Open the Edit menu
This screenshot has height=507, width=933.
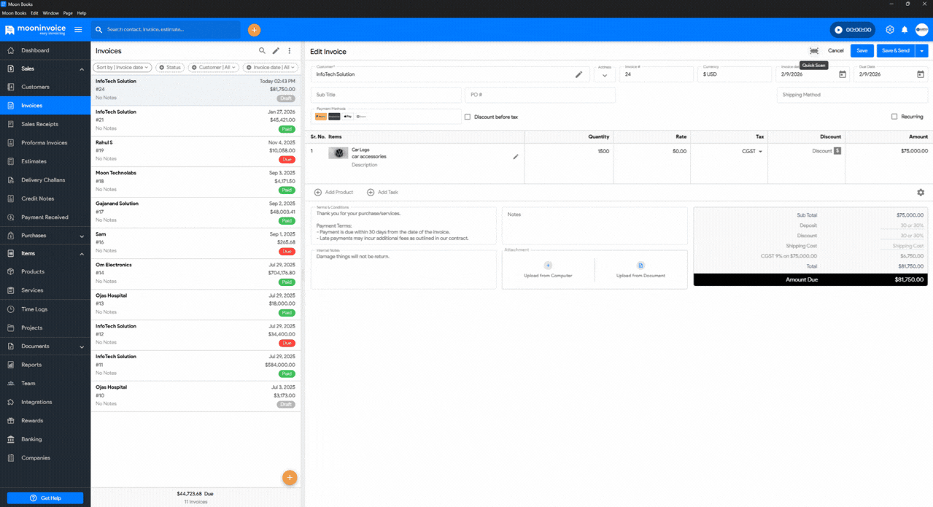click(x=34, y=13)
